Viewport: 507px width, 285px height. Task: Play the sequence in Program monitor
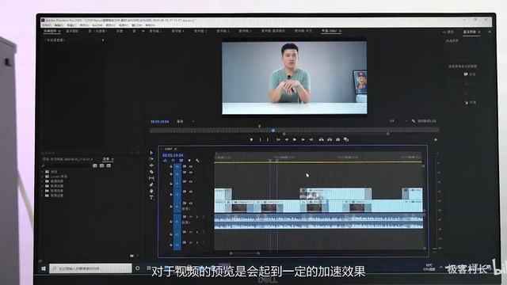pos(295,139)
